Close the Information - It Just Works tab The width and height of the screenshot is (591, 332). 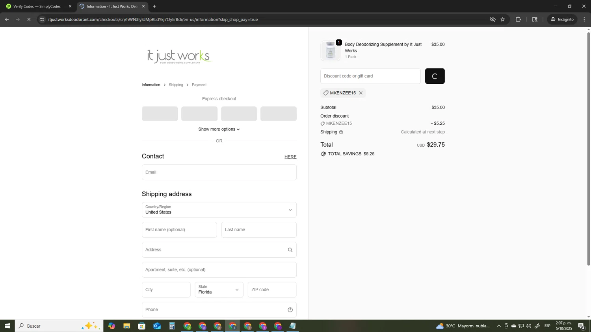(143, 6)
